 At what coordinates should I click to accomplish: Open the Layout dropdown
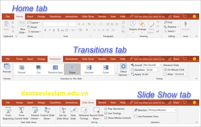coord(34,23)
